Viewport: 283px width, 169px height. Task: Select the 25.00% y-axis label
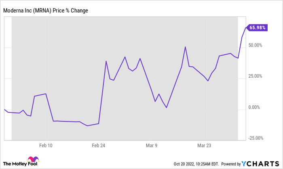coord(256,76)
